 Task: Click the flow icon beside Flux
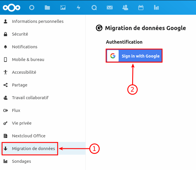coord(5,110)
